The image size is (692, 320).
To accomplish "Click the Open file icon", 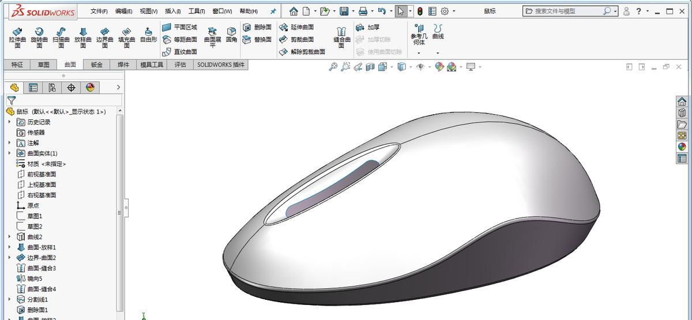I will tap(325, 11).
